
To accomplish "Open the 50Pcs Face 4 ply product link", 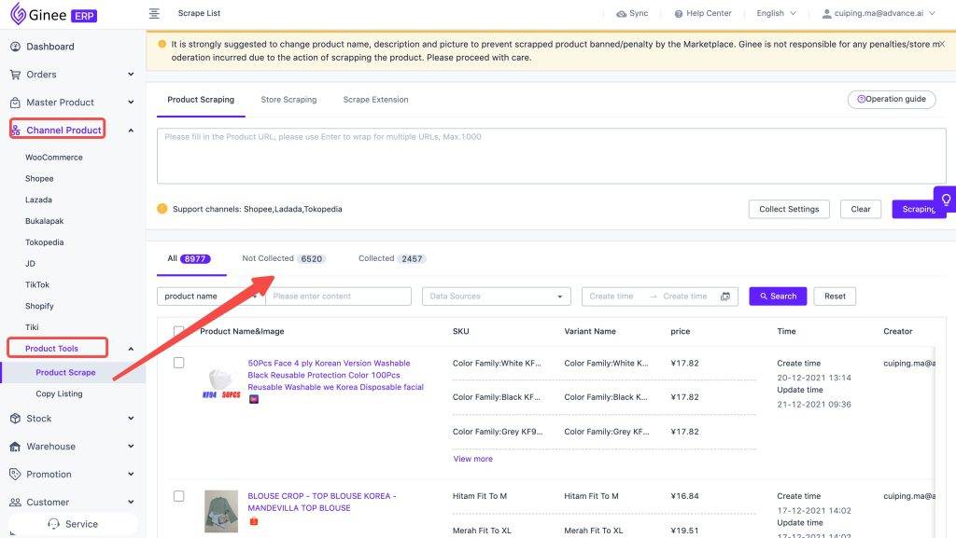I will tap(335, 375).
